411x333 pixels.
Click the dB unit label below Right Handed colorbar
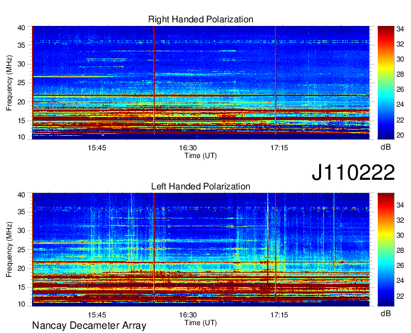386,147
